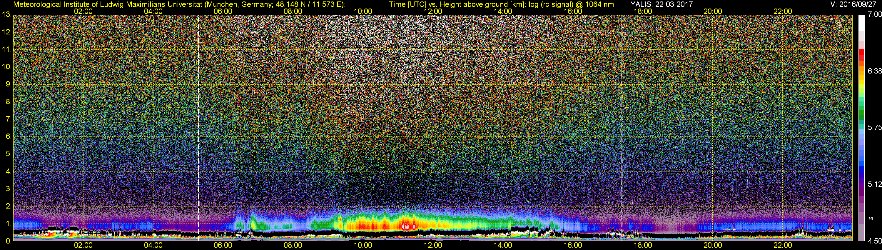Click the 14:00 label on the top time axis
882x250 pixels.
503,11
